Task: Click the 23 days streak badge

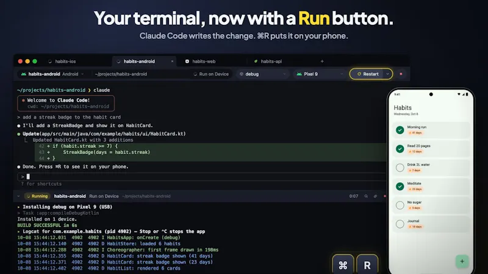Action: 415,189
